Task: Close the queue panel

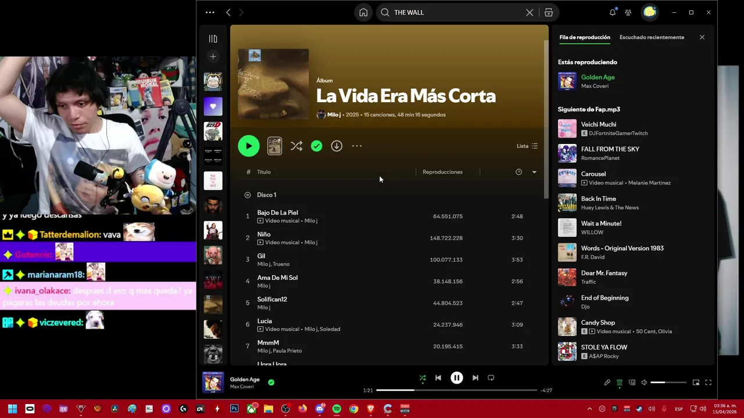Action: click(702, 37)
